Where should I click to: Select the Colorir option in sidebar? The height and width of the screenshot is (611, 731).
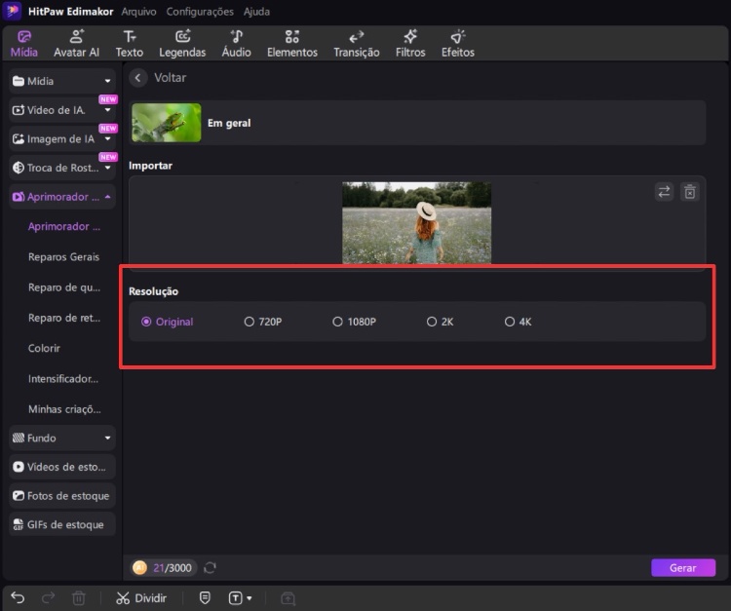coord(44,348)
